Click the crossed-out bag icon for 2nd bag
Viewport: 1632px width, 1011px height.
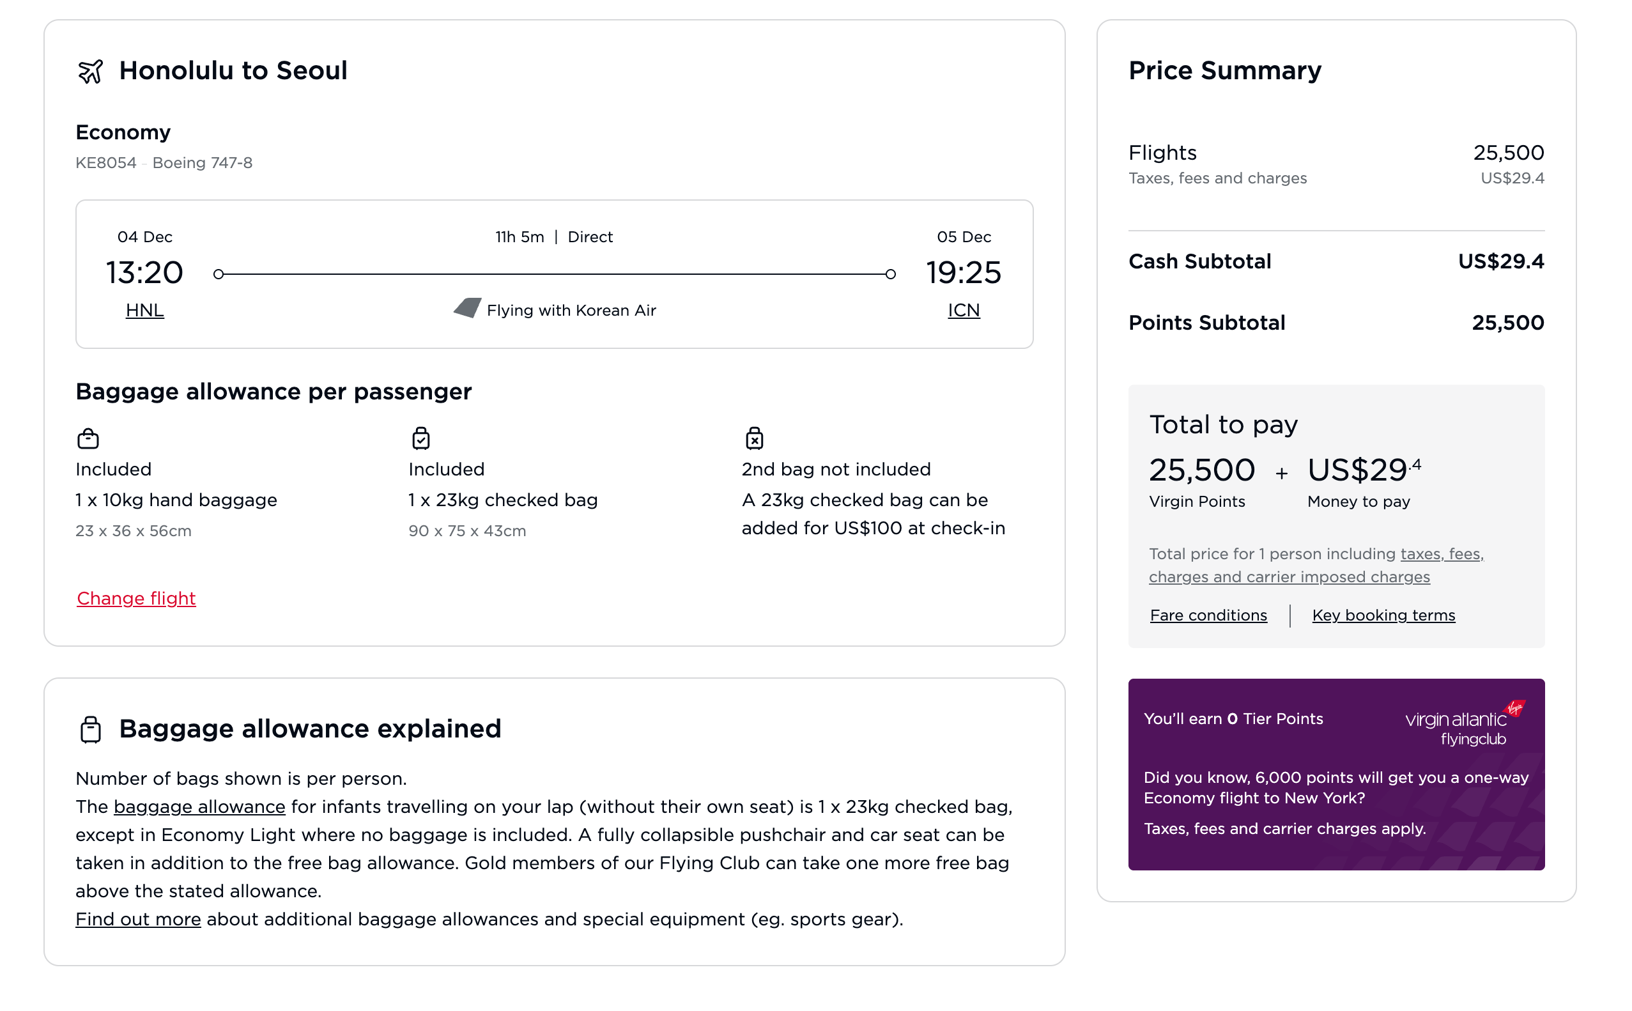[x=754, y=438]
